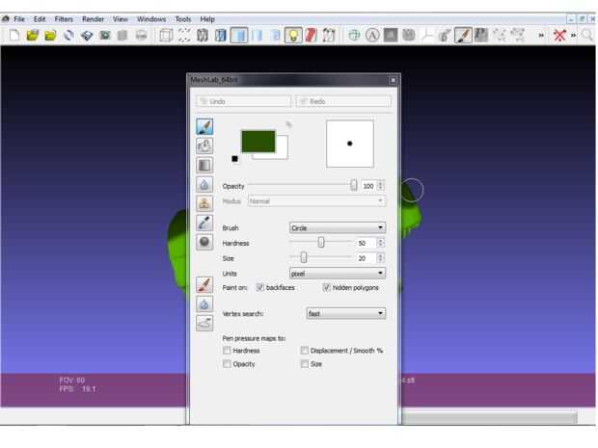Click the Redo button

coord(343,101)
